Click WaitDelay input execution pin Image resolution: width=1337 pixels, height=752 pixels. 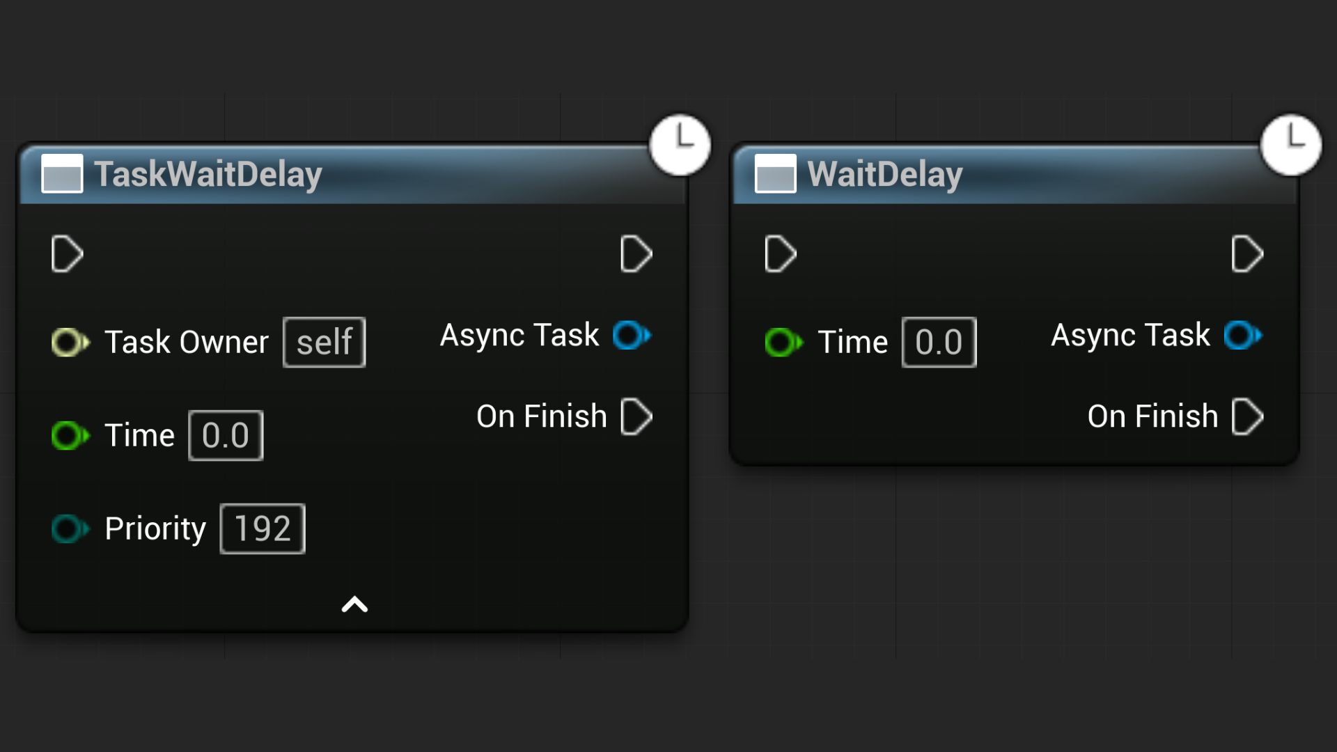(x=780, y=253)
